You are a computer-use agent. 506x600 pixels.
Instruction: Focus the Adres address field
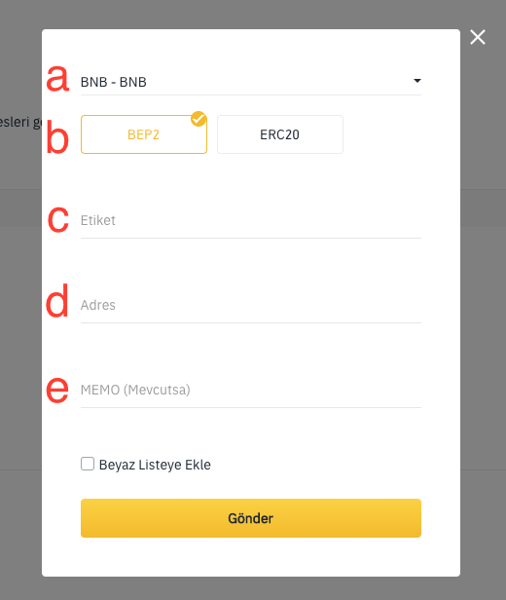[251, 305]
